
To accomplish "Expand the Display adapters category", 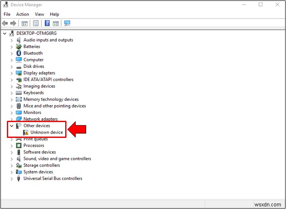I will point(12,73).
